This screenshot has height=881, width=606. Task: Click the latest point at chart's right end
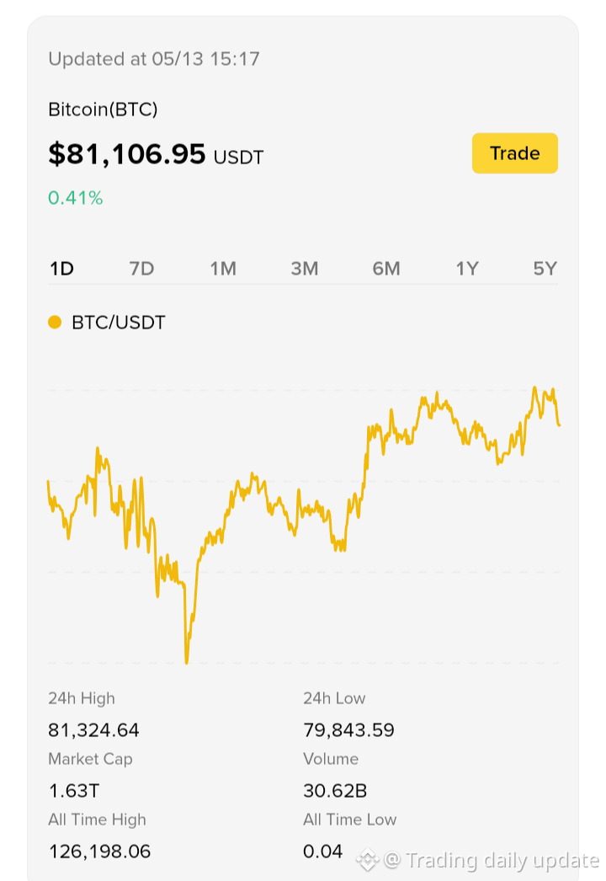(x=559, y=424)
